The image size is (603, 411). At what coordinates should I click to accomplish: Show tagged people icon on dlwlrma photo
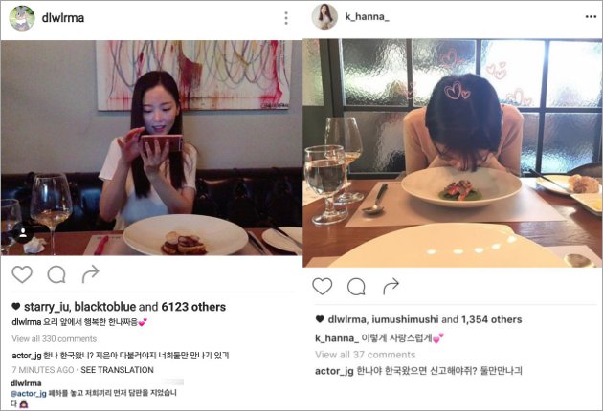pyautogui.click(x=23, y=233)
